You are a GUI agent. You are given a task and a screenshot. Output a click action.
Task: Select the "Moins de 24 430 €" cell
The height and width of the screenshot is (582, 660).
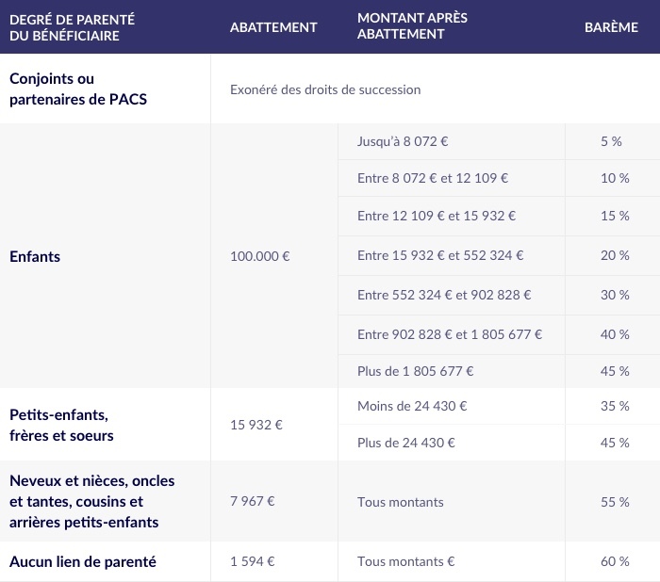(x=412, y=406)
